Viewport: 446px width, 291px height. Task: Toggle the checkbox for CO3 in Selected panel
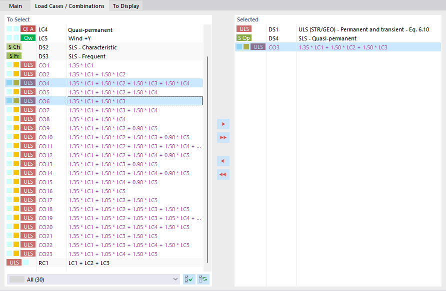click(239, 46)
